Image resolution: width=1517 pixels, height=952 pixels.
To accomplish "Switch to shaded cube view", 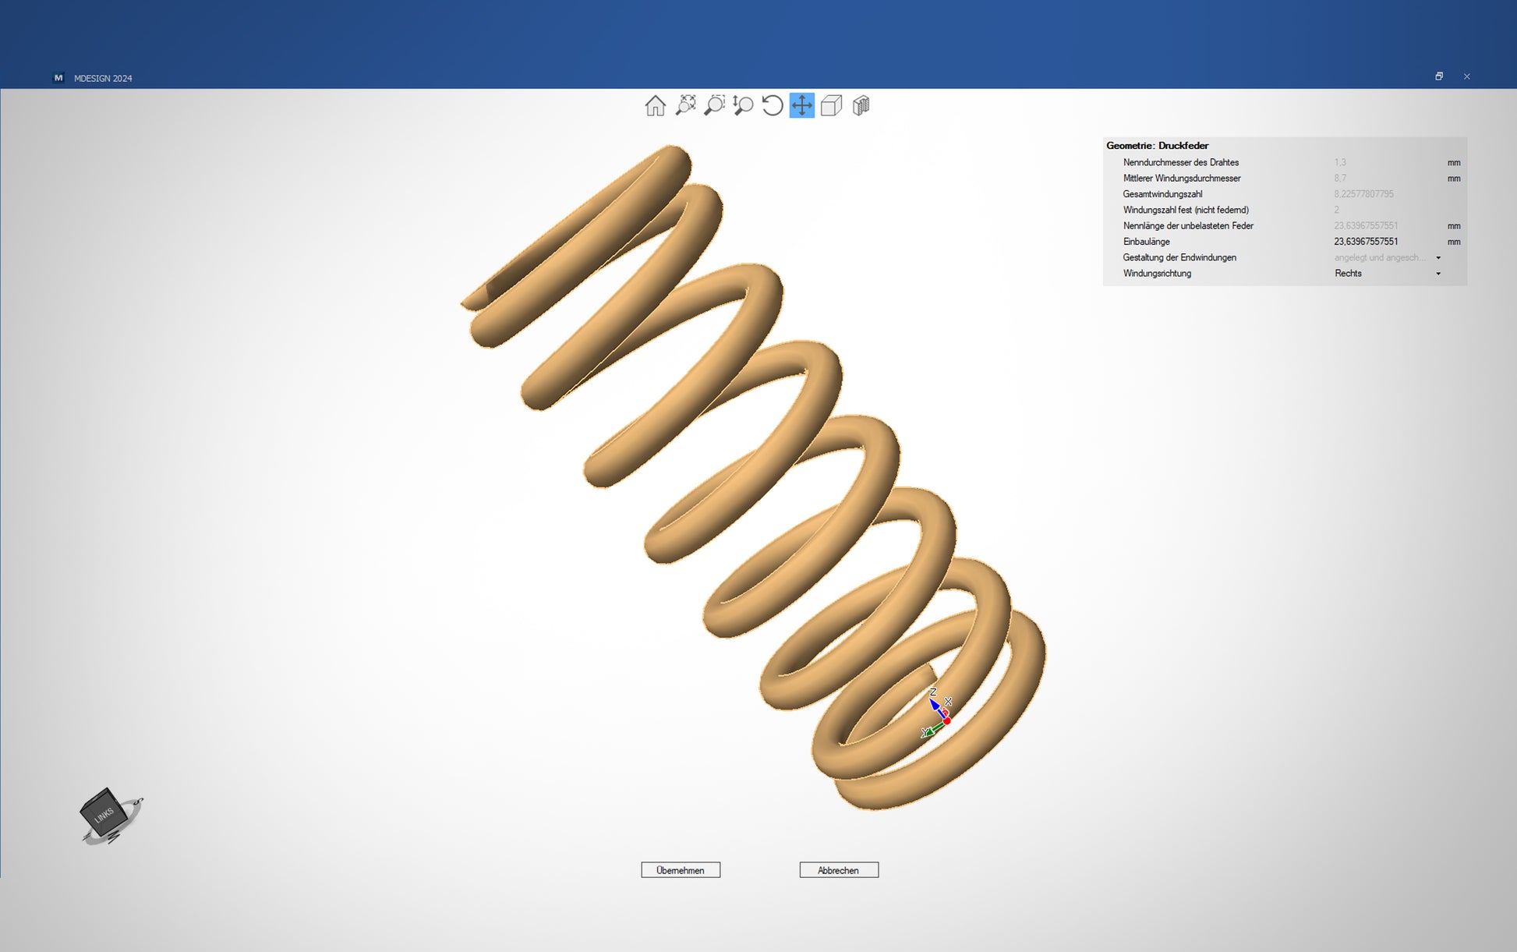I will click(831, 105).
